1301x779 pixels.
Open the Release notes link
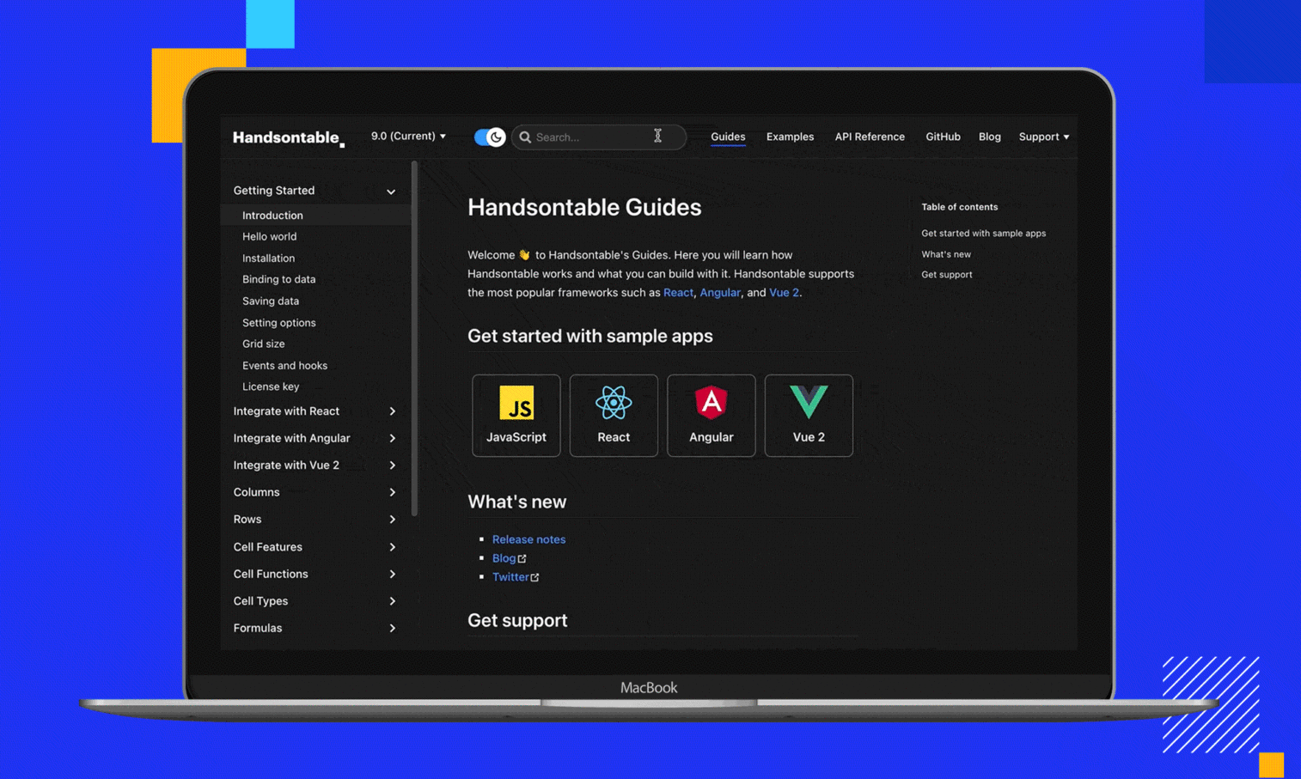pyautogui.click(x=528, y=539)
